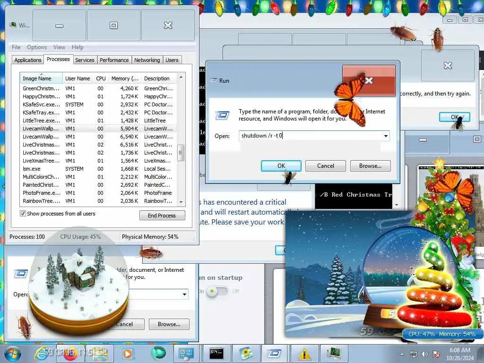
Task: Select the lsm.exe process row
Action: click(98, 169)
